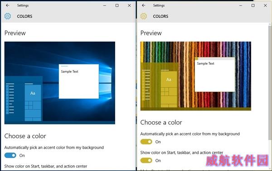Click the Aa tile in blue preview
Image resolution: width=272 pixels, height=171 pixels.
pos(33,93)
